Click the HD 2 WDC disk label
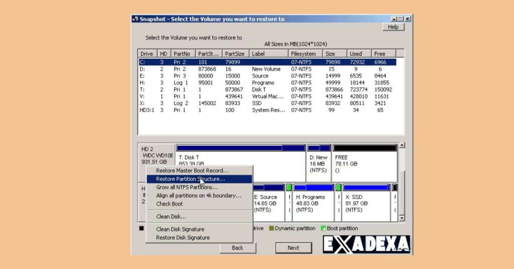The width and height of the screenshot is (514, 269). (x=157, y=155)
